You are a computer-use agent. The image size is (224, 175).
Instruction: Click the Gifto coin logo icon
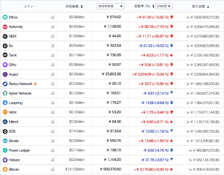[5, 65]
